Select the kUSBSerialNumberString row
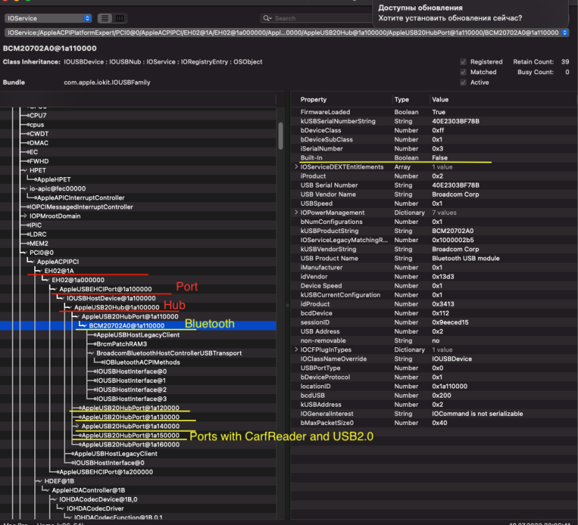Image resolution: width=578 pixels, height=525 pixels. (x=435, y=121)
